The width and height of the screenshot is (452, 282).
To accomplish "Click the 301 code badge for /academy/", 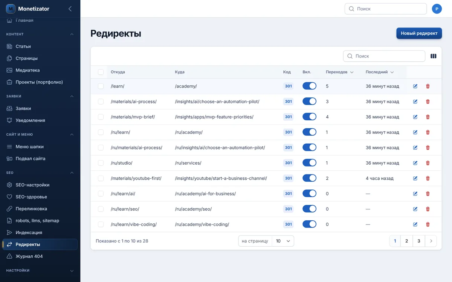I will (x=289, y=86).
